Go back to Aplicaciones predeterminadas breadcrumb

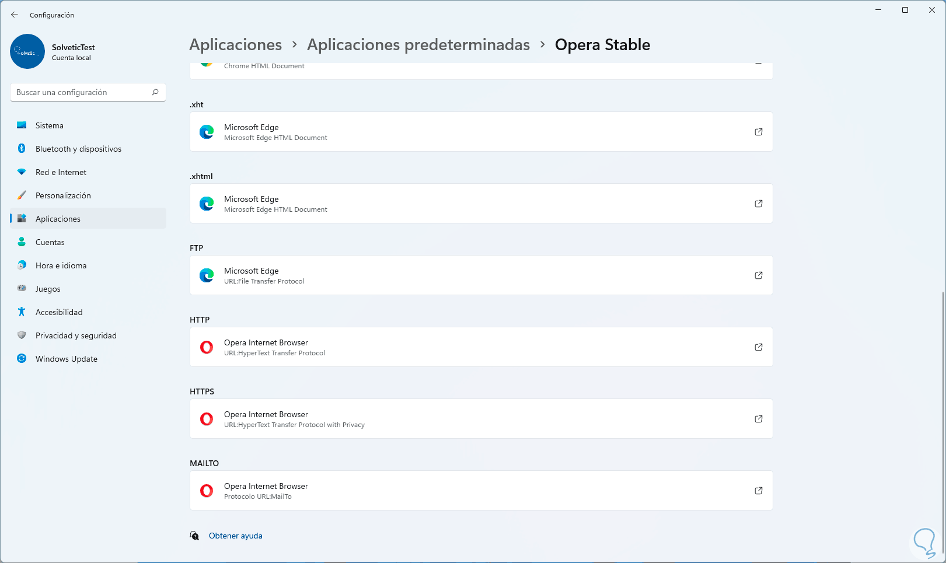(x=418, y=45)
